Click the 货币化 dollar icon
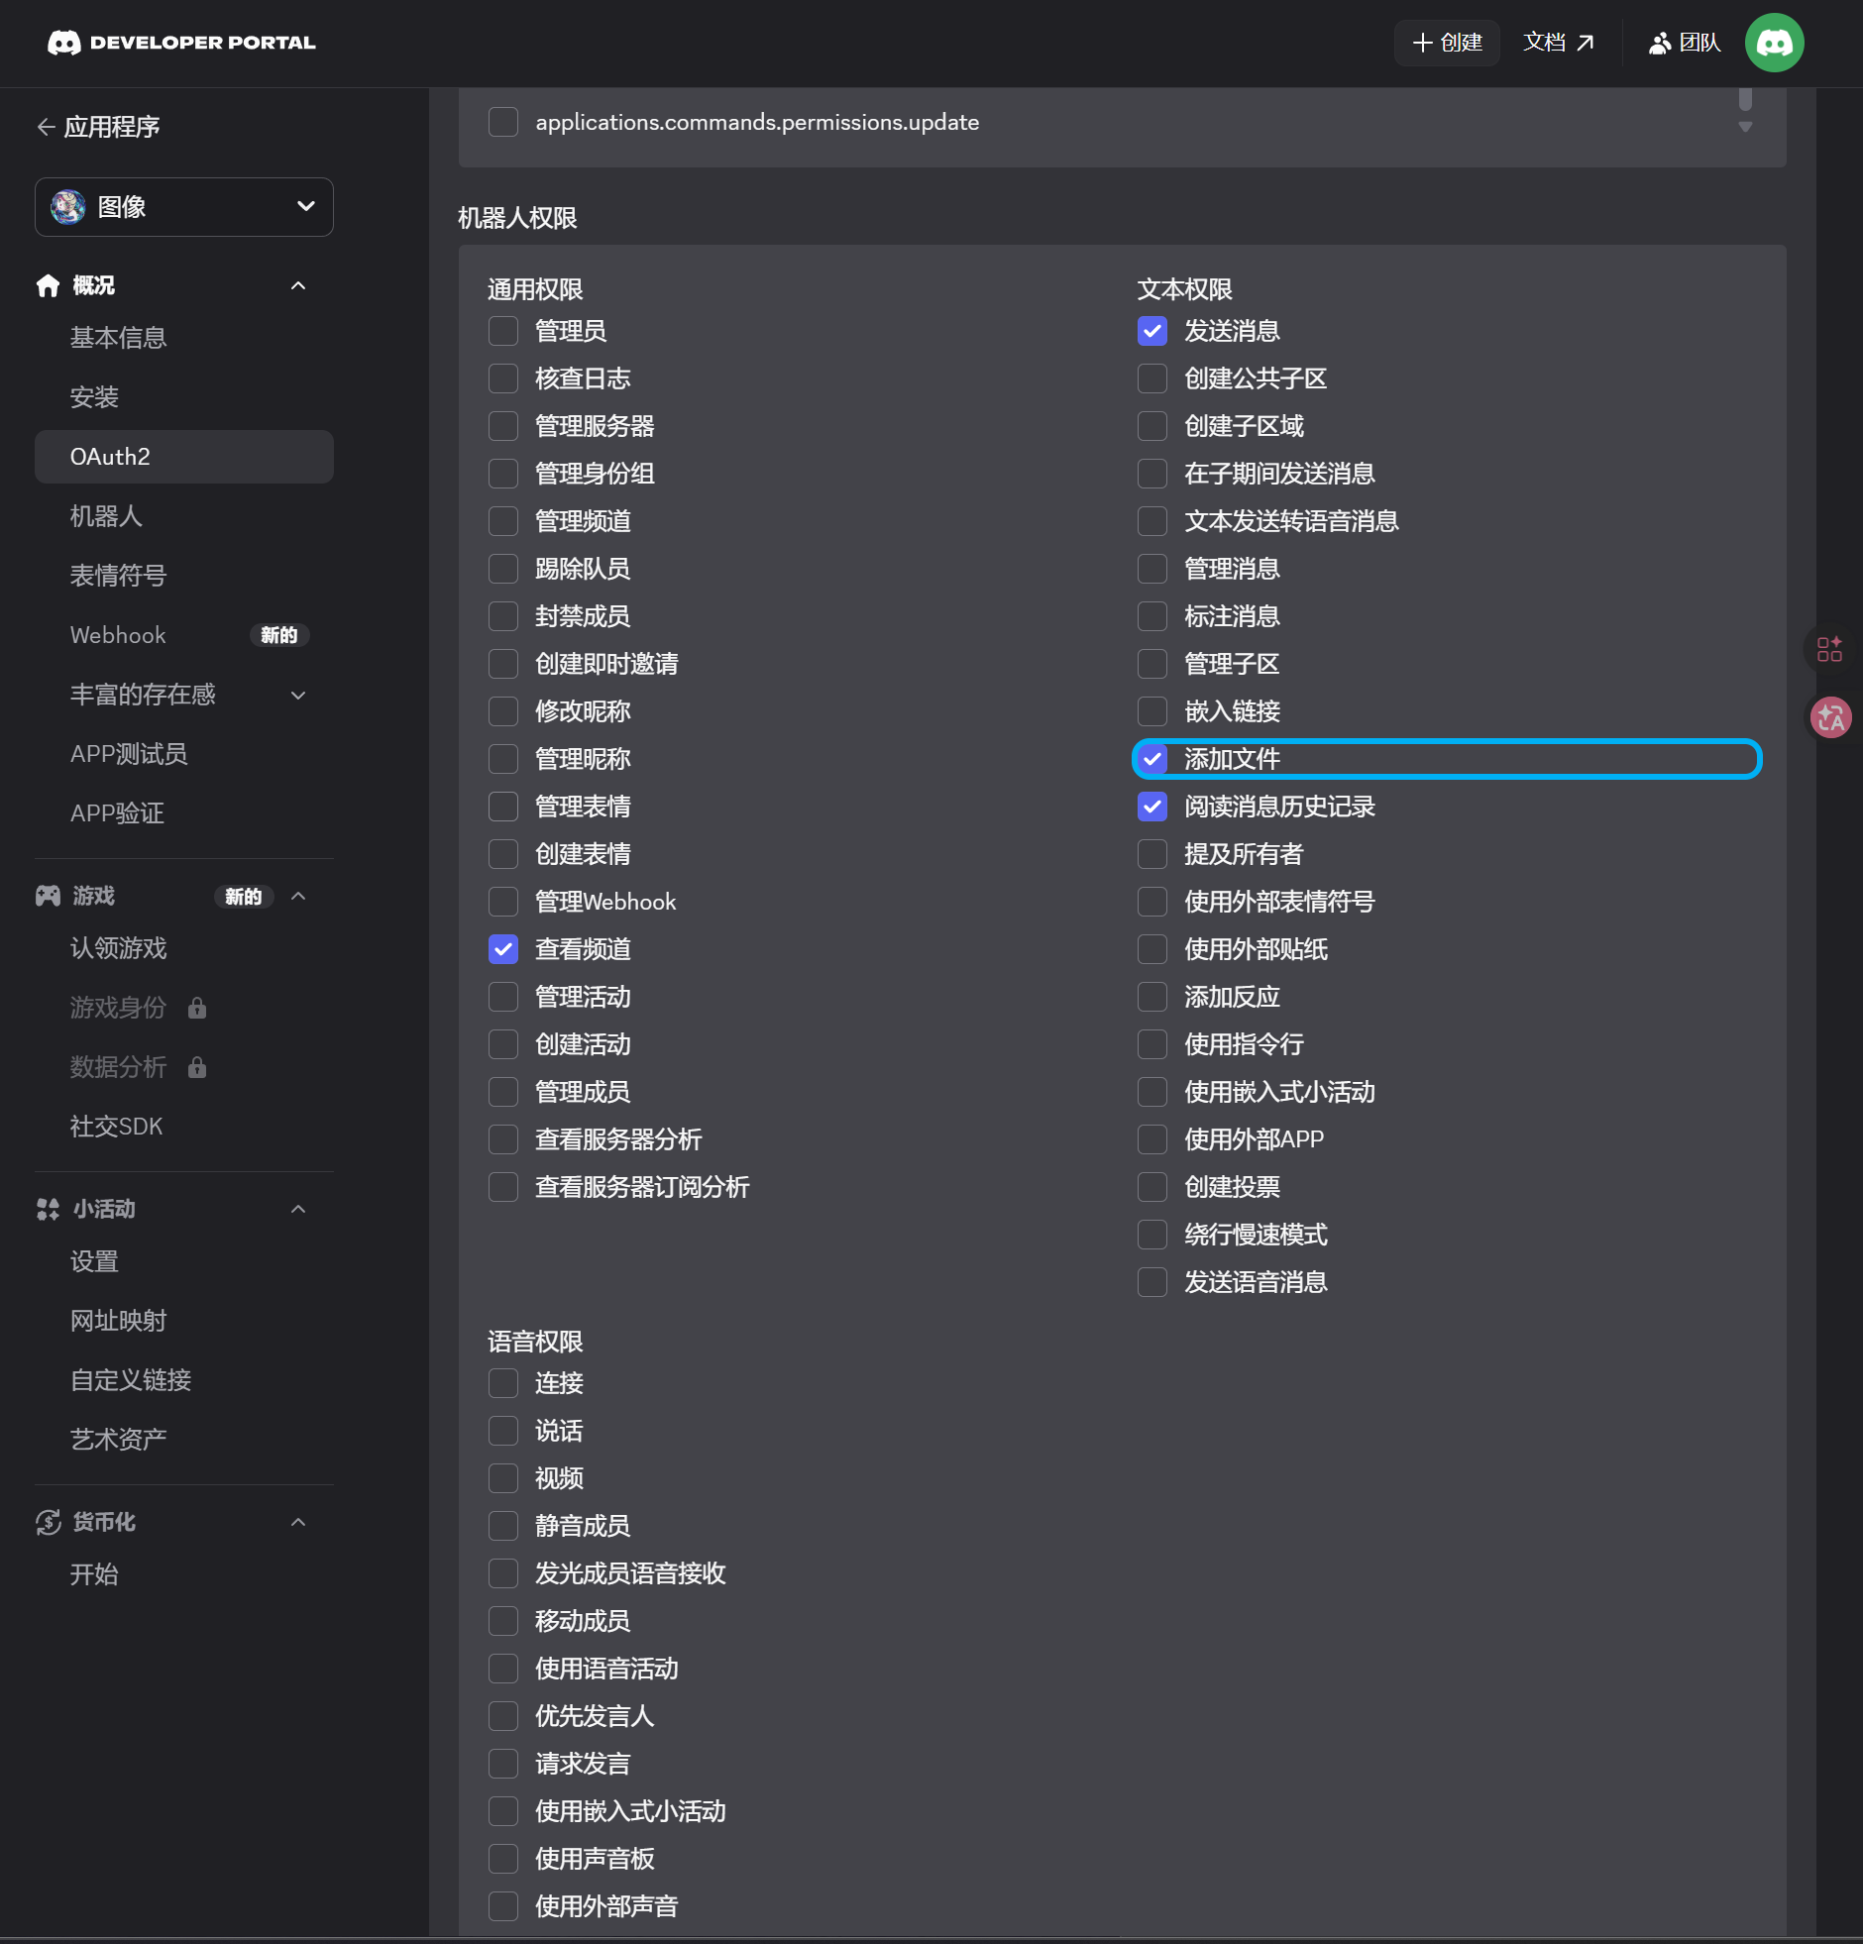The width and height of the screenshot is (1863, 1944). (48, 1523)
